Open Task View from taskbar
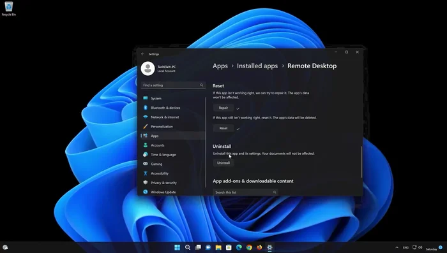 [198, 247]
